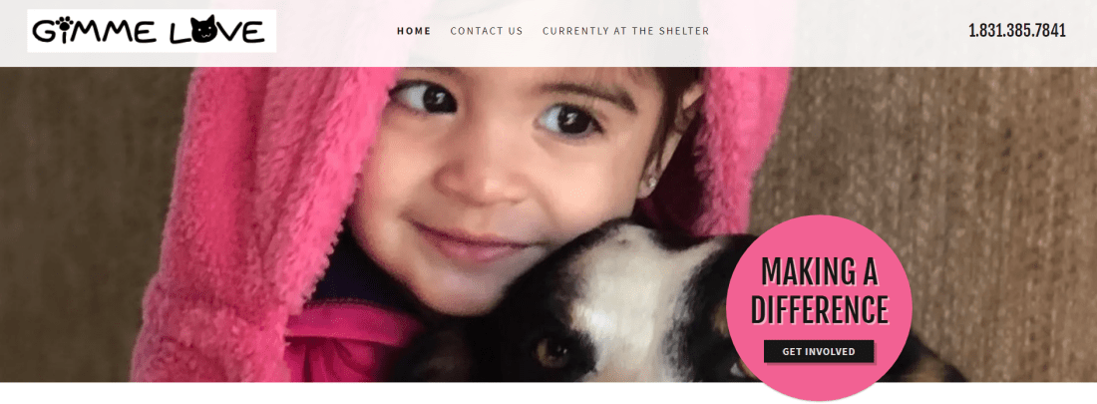1097x404 pixels.
Task: Click the phone number 1.831.385.7841
Action: coord(1017,31)
